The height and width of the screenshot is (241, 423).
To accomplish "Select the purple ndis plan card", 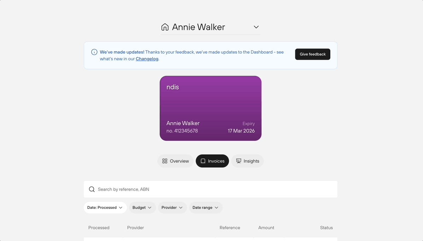I will (x=210, y=108).
